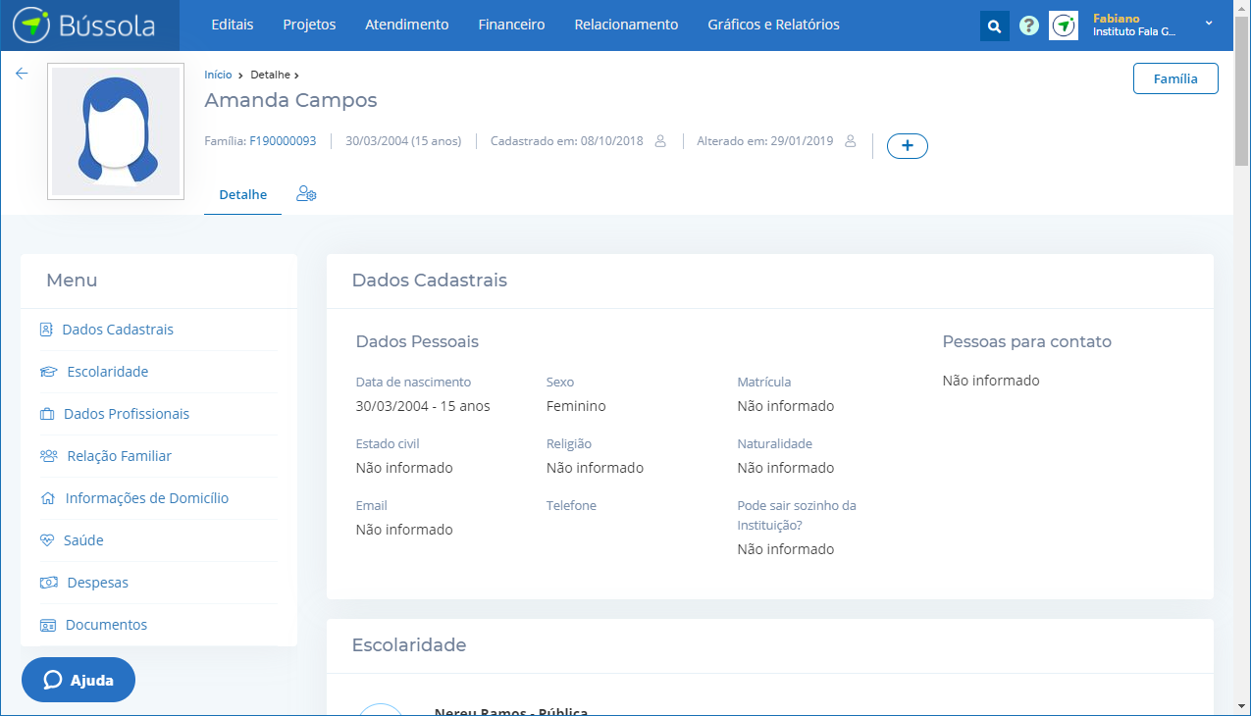Open the Início breadcrumb link
1251x716 pixels.
218,75
